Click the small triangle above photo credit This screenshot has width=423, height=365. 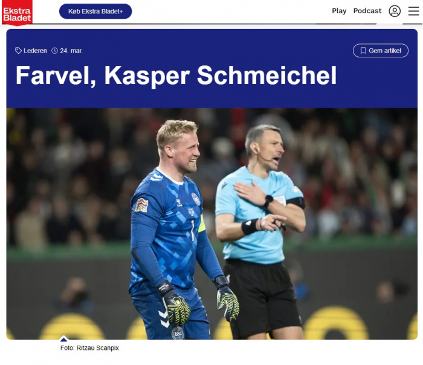pyautogui.click(x=63, y=339)
